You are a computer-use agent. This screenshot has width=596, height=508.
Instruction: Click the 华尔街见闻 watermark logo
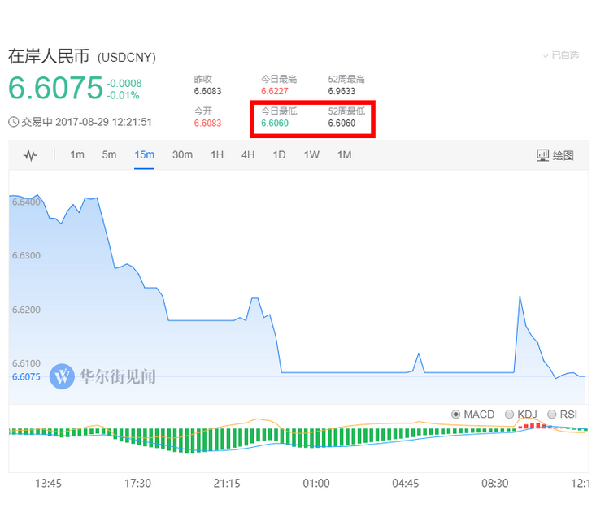tap(62, 376)
